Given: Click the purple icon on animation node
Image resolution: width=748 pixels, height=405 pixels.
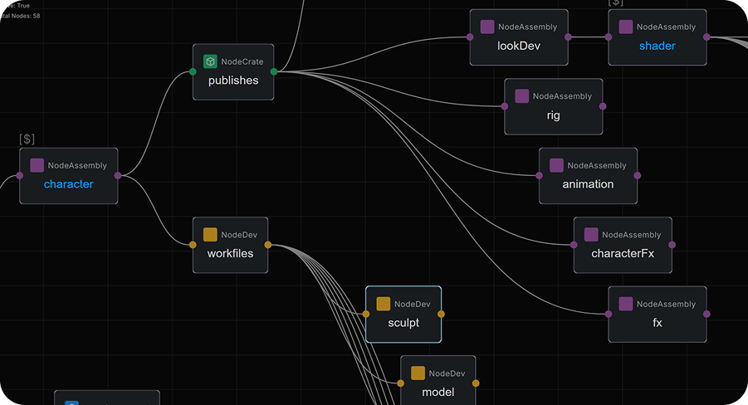Looking at the screenshot, I should 556,165.
